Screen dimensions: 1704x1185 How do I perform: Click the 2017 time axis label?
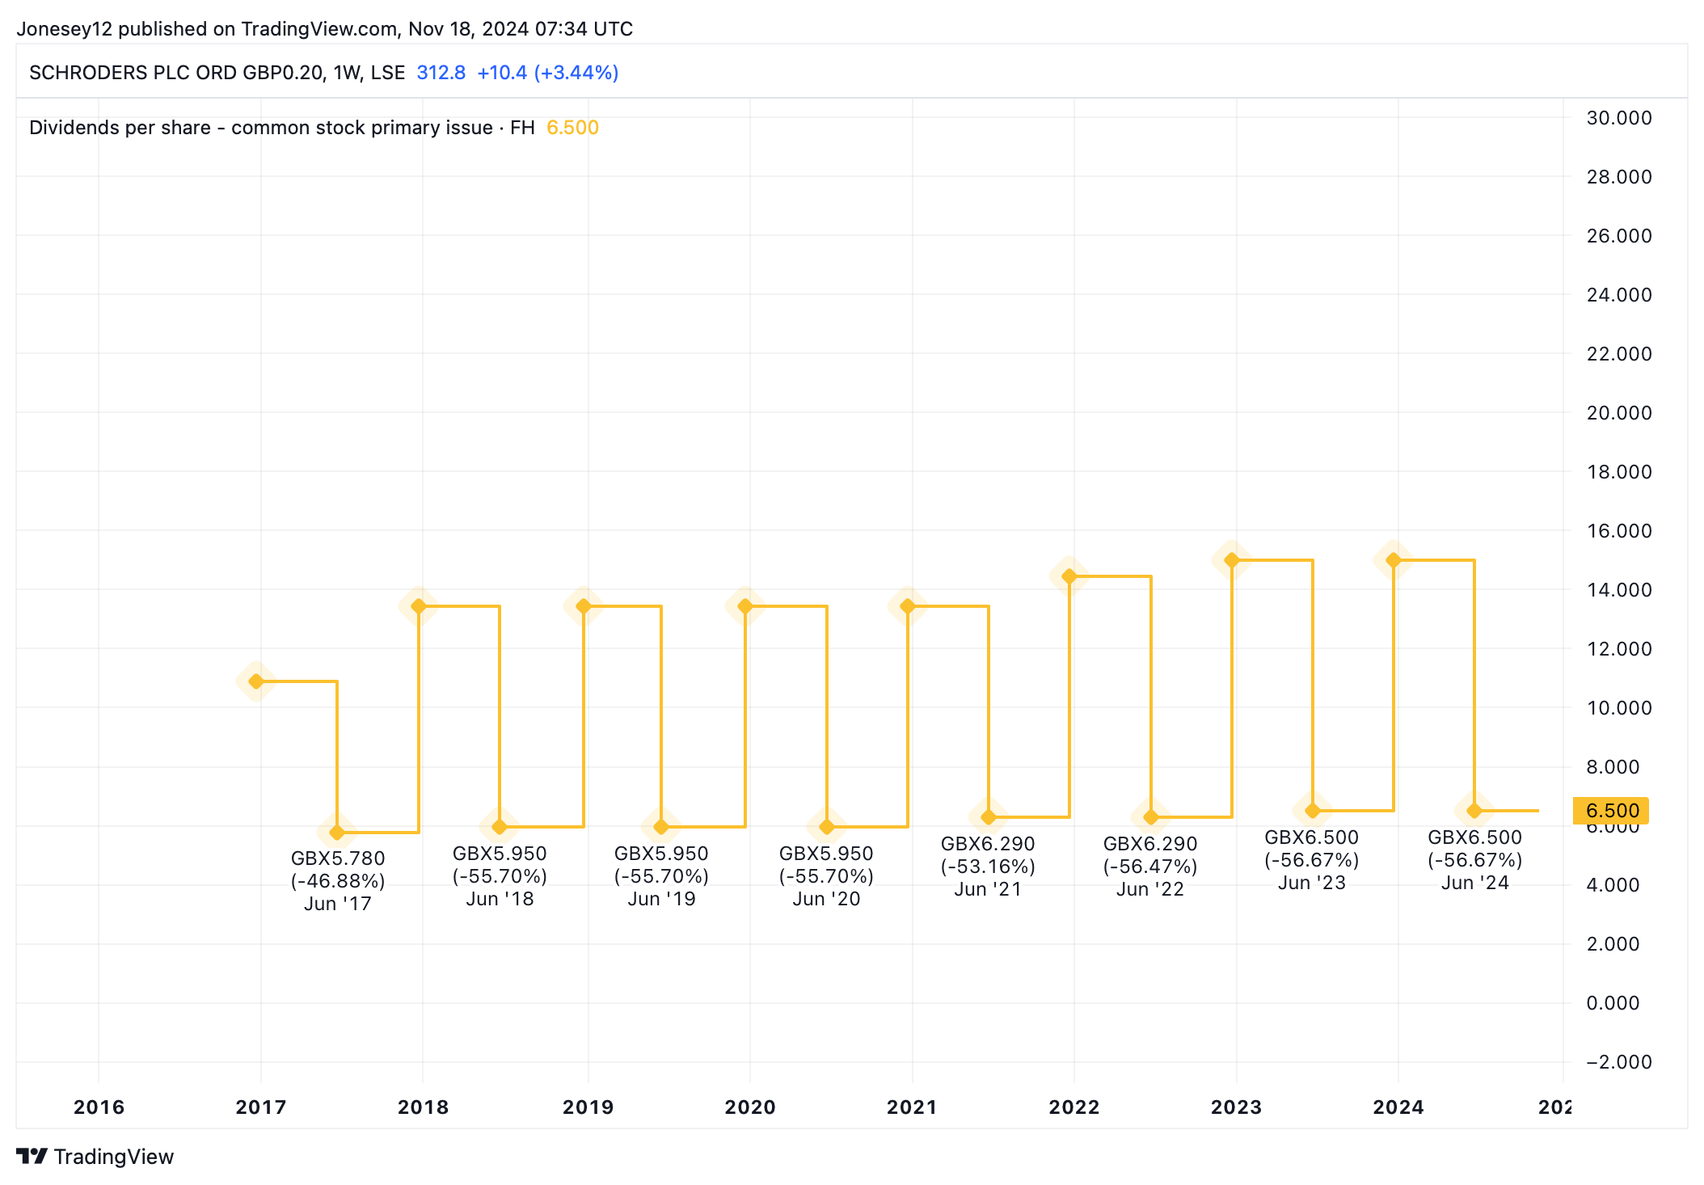click(x=261, y=1107)
